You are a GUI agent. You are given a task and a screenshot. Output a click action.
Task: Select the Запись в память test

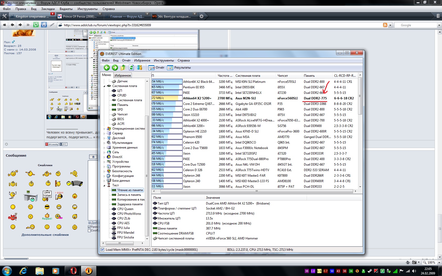coord(127,195)
